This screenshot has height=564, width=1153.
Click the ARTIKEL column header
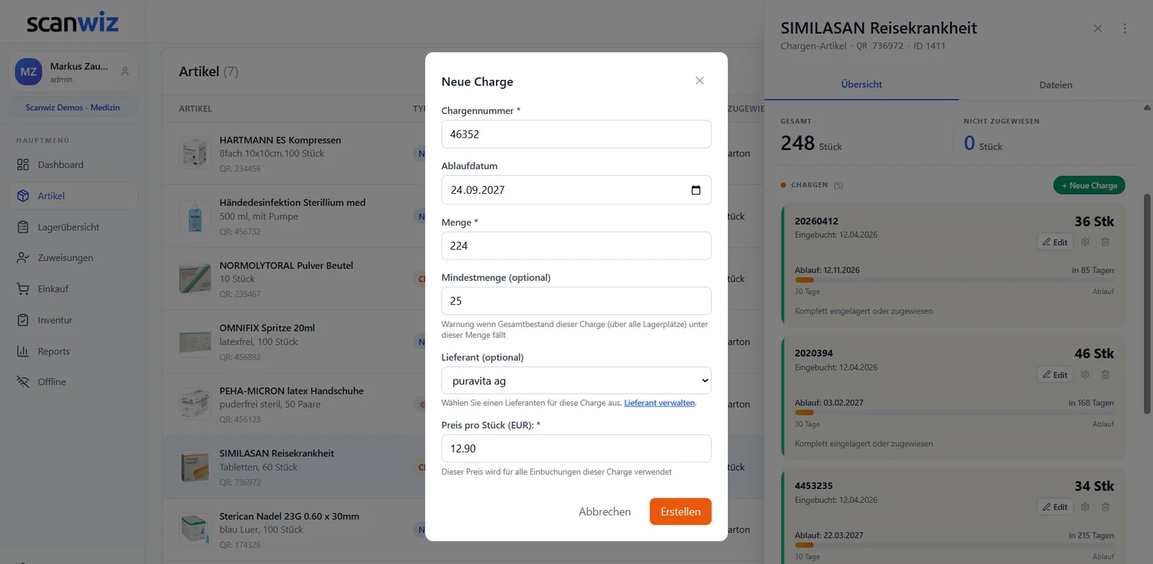(x=195, y=109)
